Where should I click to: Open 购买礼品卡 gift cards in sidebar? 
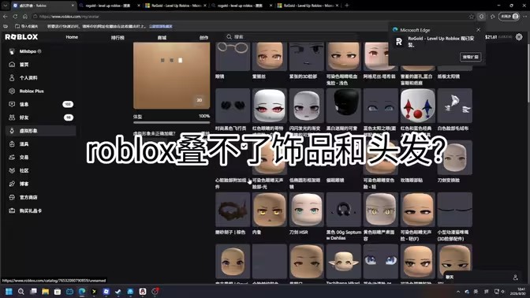click(x=40, y=210)
